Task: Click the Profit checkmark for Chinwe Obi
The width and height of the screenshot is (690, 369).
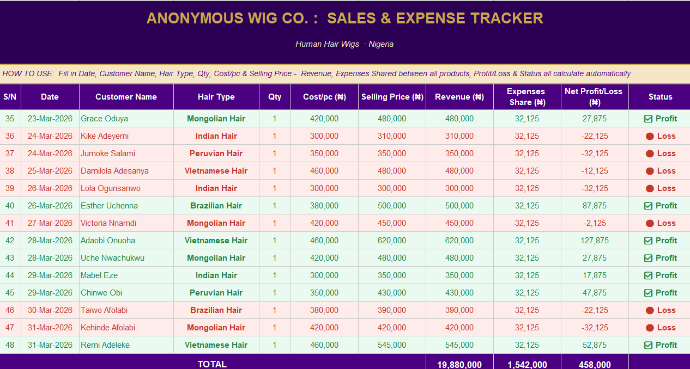Action: click(648, 293)
